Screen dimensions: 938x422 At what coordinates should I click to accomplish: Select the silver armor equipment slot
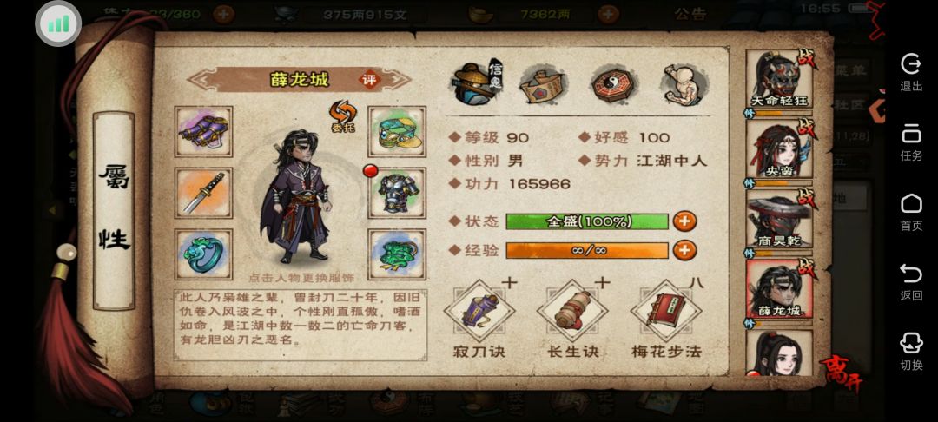pos(397,193)
